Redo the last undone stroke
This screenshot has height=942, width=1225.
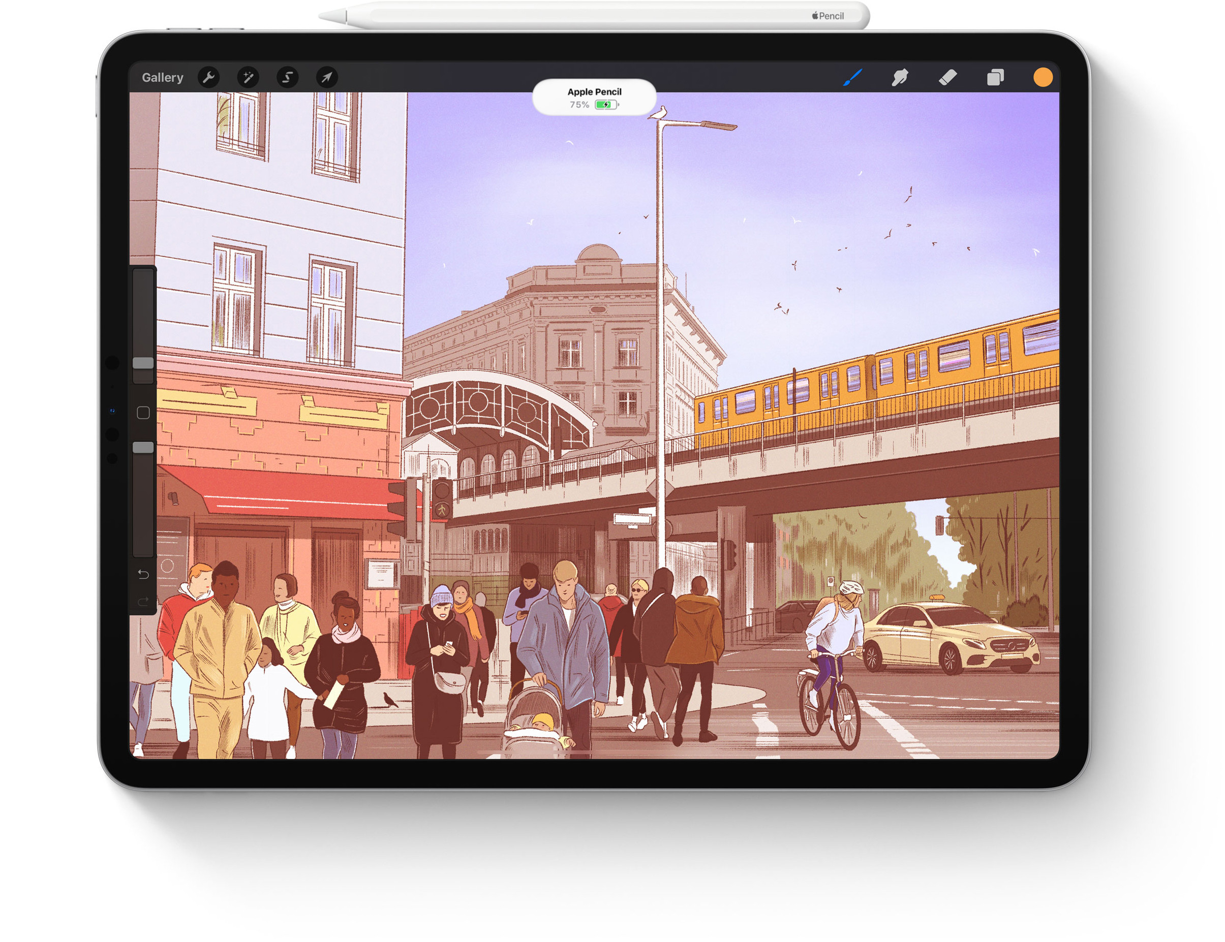coord(143,602)
